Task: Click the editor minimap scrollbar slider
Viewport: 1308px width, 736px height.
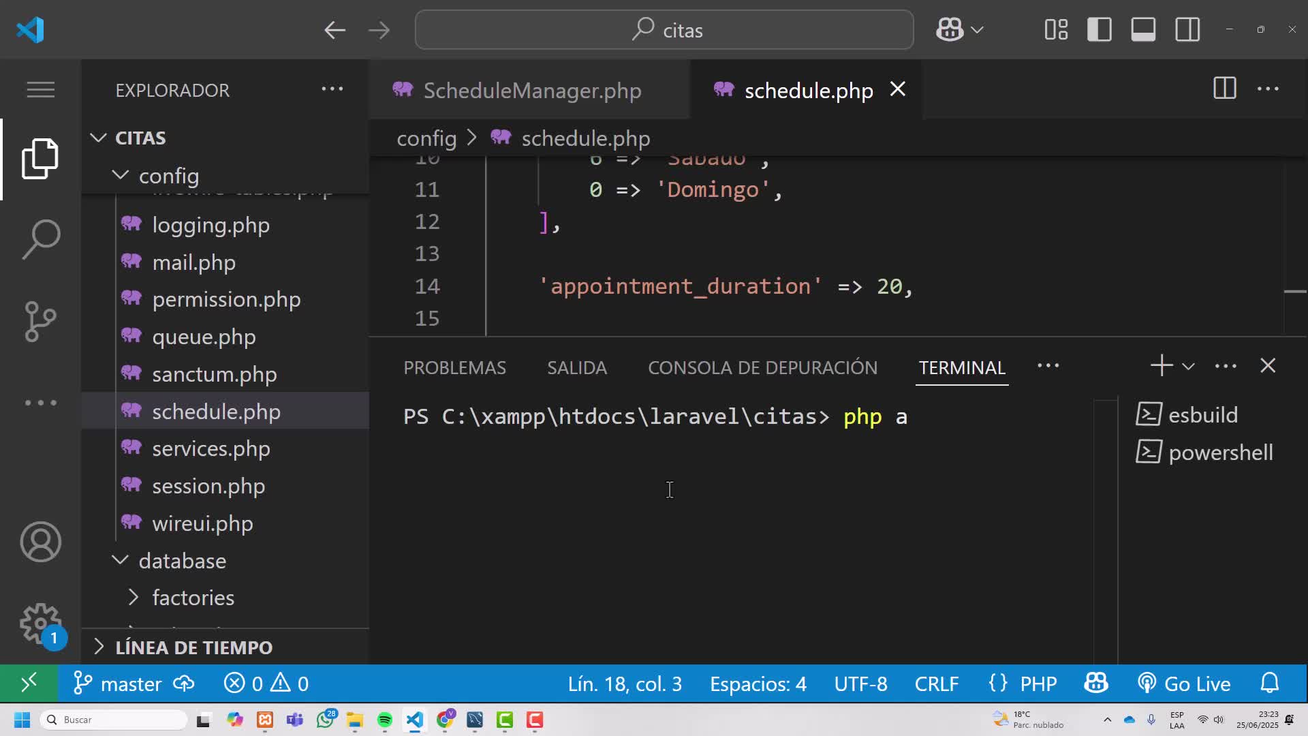Action: tap(1295, 292)
